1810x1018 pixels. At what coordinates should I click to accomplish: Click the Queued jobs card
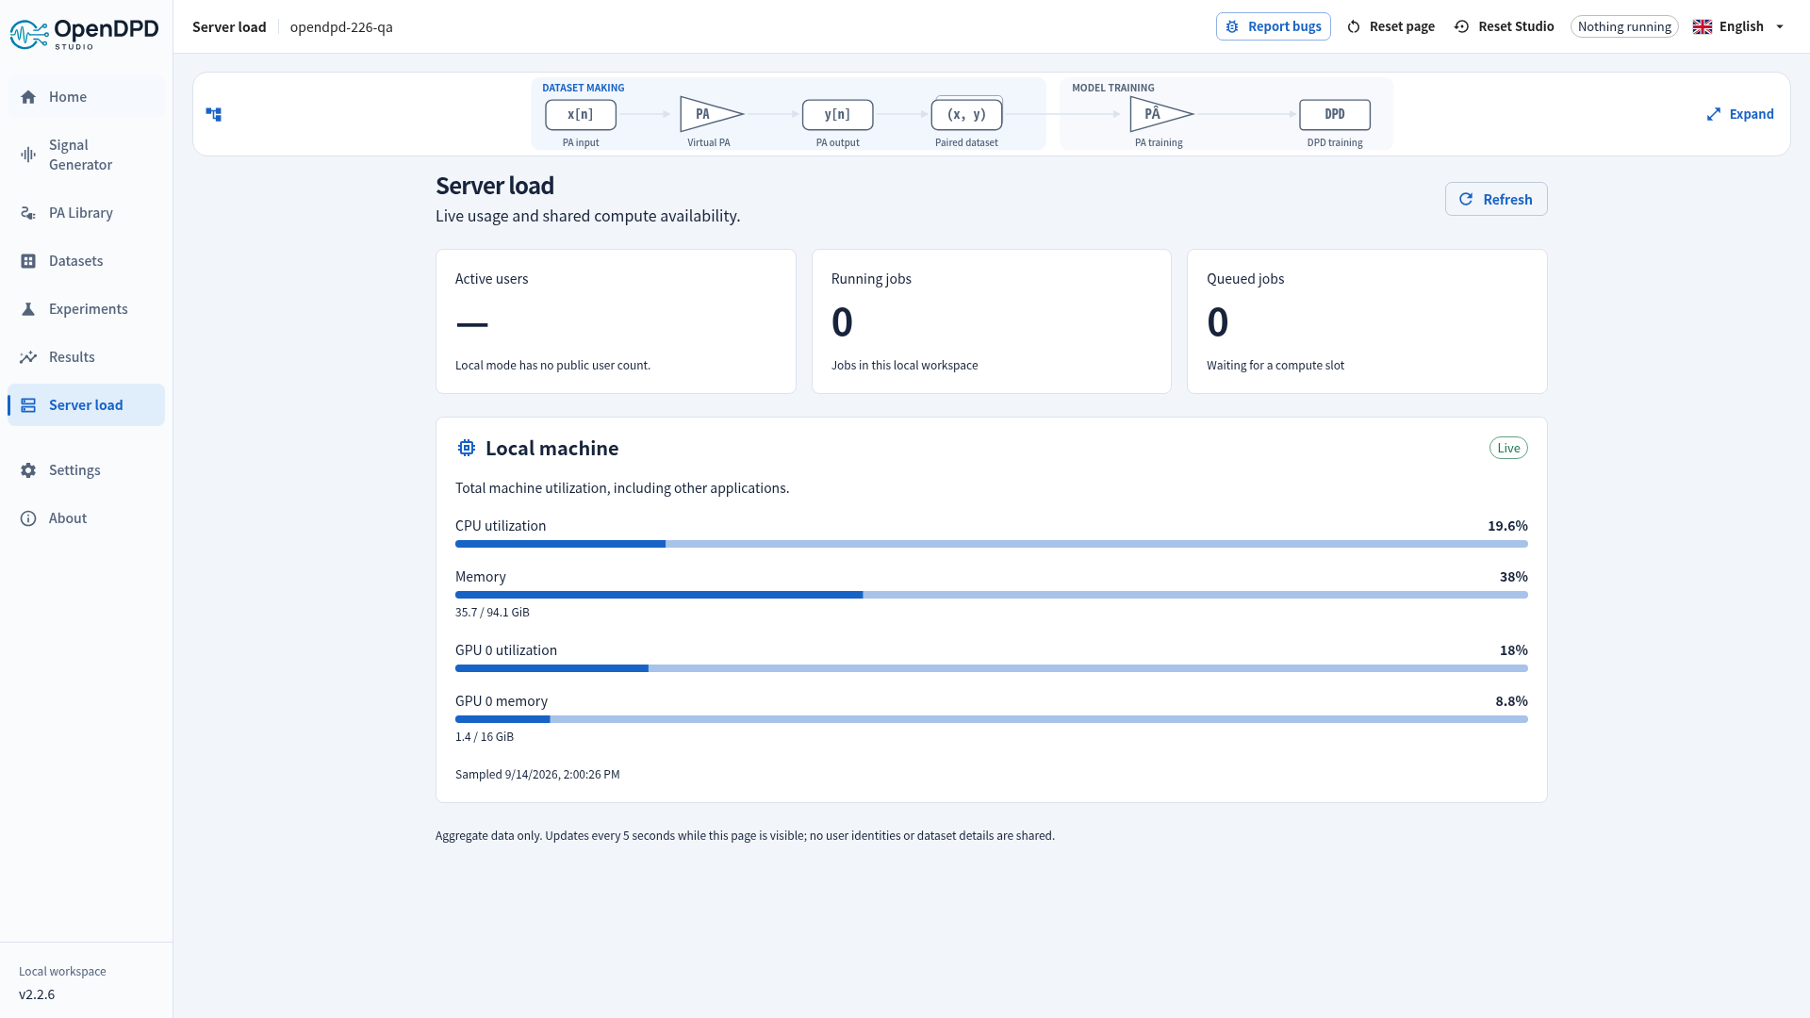[1367, 321]
